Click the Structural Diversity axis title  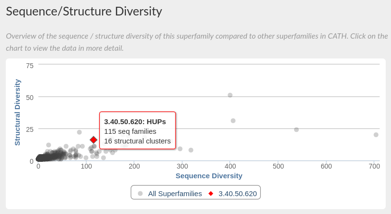[x=17, y=112]
